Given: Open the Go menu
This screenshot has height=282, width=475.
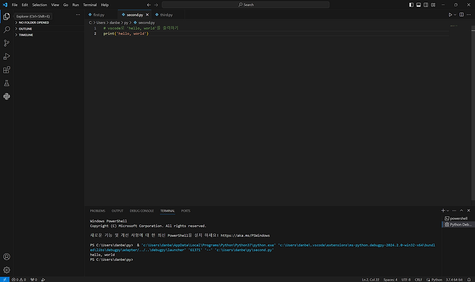Looking at the screenshot, I should pos(66,5).
